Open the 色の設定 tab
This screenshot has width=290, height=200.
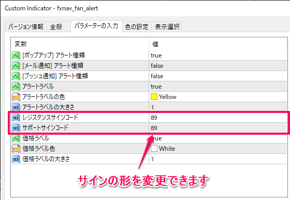[x=137, y=27]
